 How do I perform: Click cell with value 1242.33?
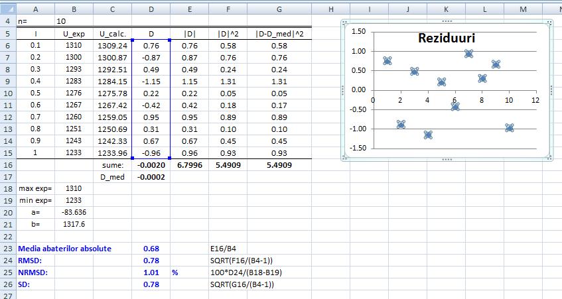[x=113, y=141]
